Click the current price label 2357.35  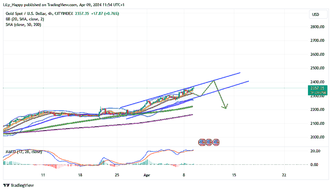318,88
